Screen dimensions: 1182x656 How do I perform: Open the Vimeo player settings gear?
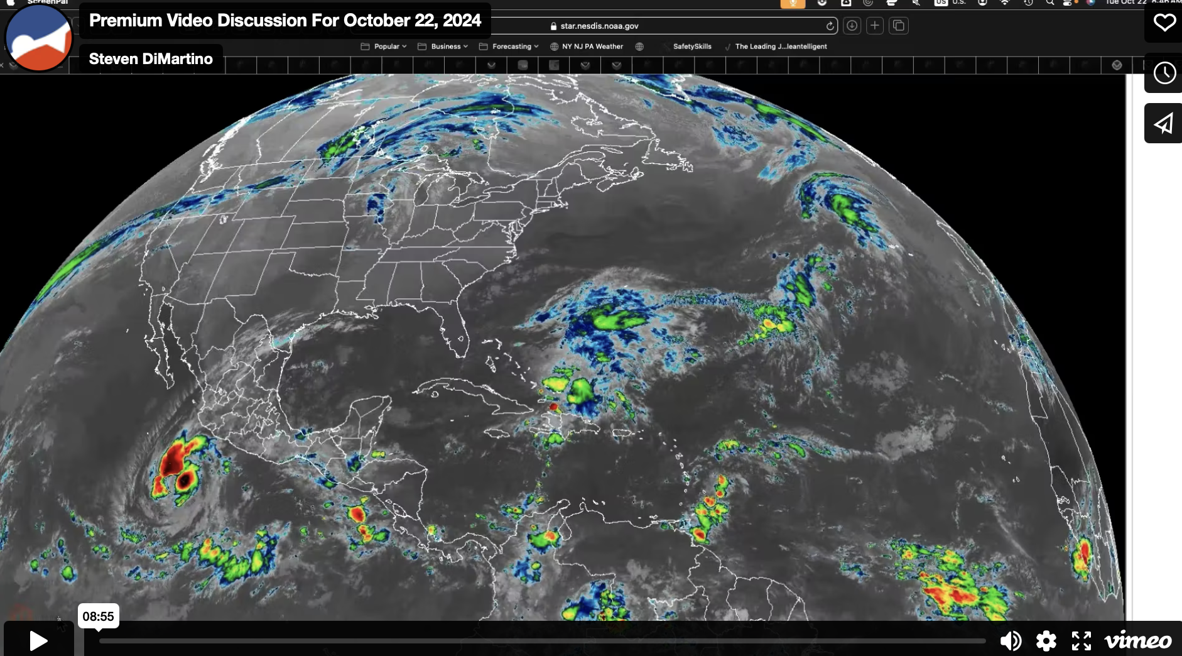coord(1046,641)
